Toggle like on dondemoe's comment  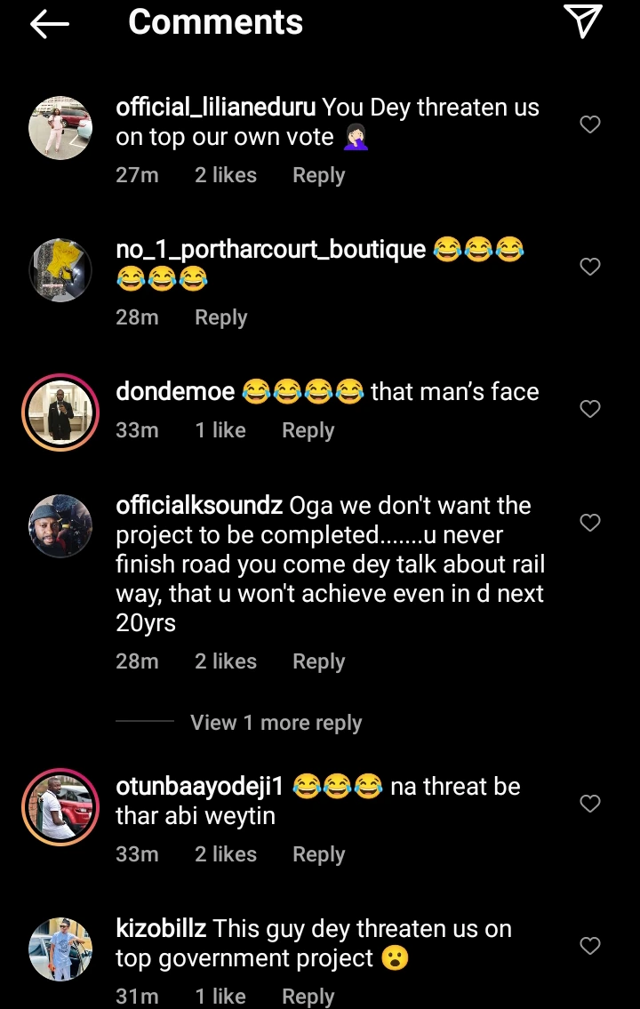590,409
